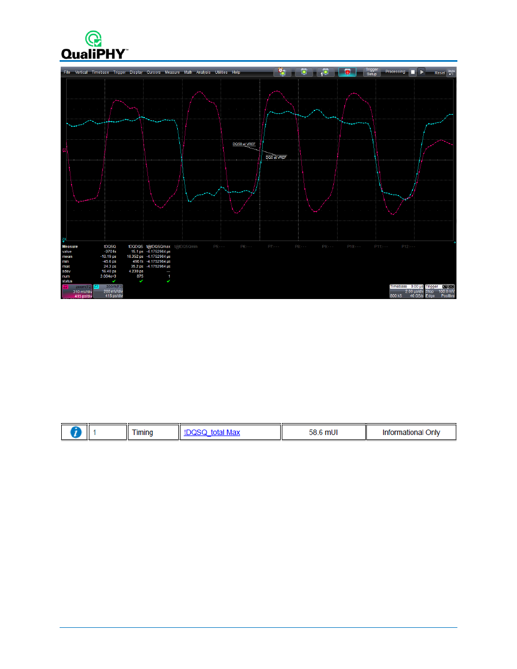Click the green status checkmark under tDQSQ
The width and height of the screenshot is (517, 669).
coord(114,281)
